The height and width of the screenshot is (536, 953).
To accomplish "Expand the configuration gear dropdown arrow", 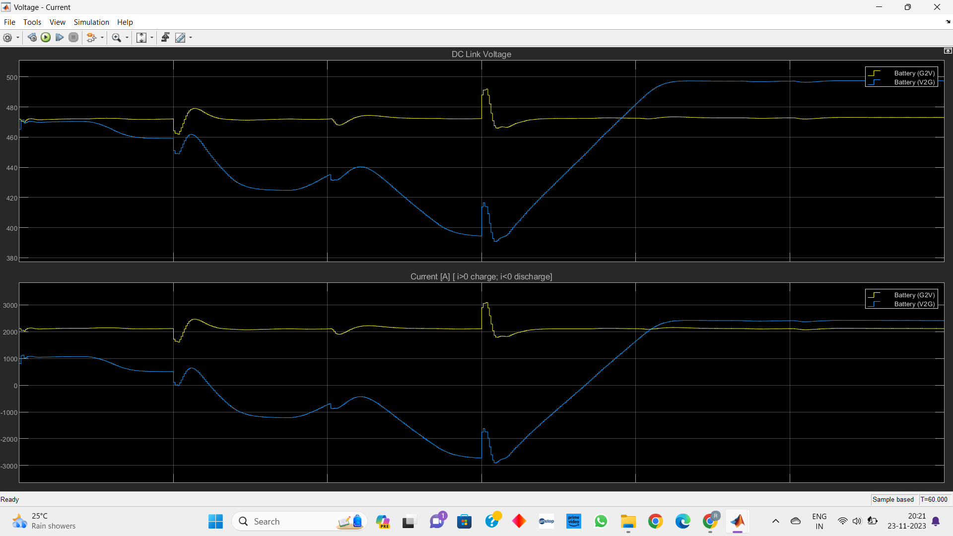I will [18, 38].
